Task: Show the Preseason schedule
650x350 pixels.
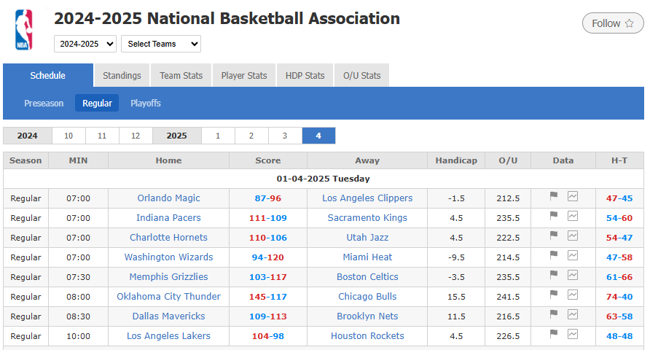Action: (x=44, y=104)
